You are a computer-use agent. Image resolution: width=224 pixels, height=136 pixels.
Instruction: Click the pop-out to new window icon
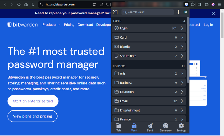coord(115,12)
